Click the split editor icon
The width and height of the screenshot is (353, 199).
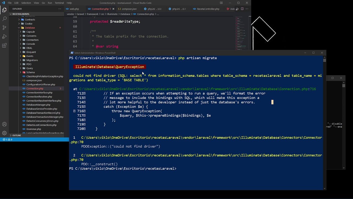[x=242, y=9]
